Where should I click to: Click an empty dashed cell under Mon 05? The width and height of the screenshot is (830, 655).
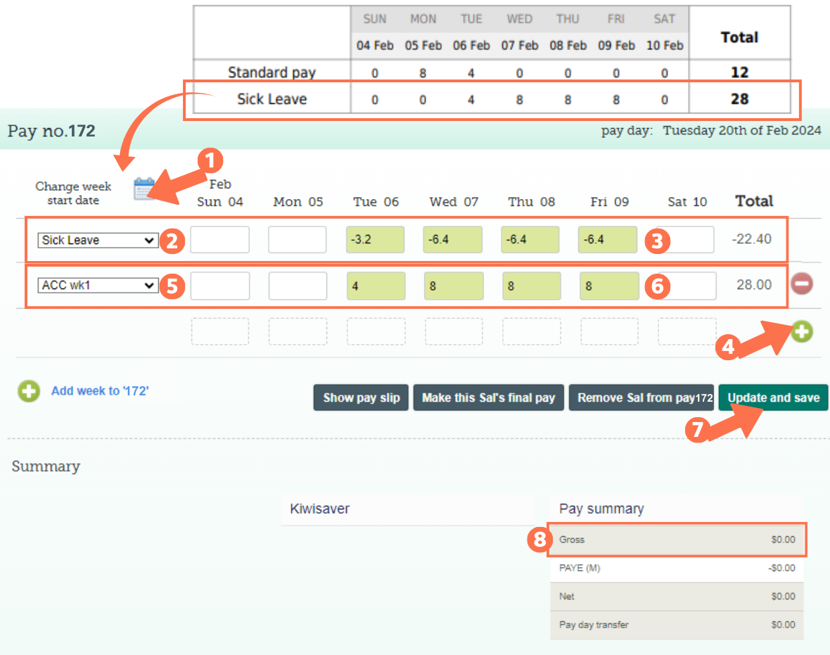(298, 331)
